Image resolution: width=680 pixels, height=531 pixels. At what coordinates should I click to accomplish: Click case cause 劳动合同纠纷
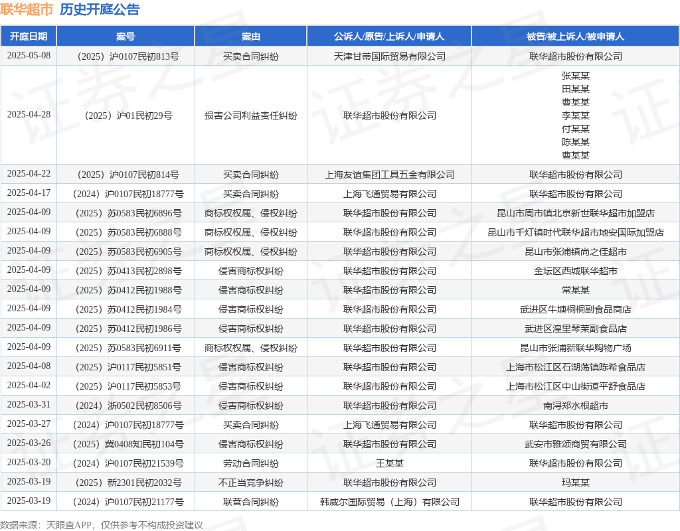[x=250, y=463]
